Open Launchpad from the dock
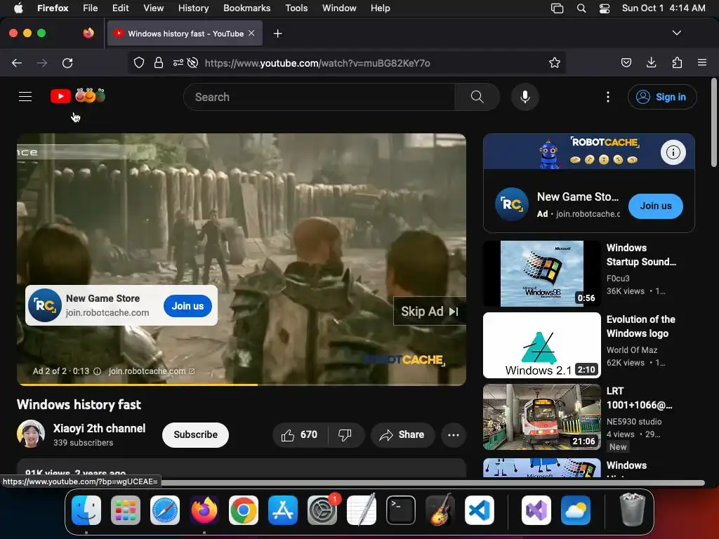 (x=126, y=510)
